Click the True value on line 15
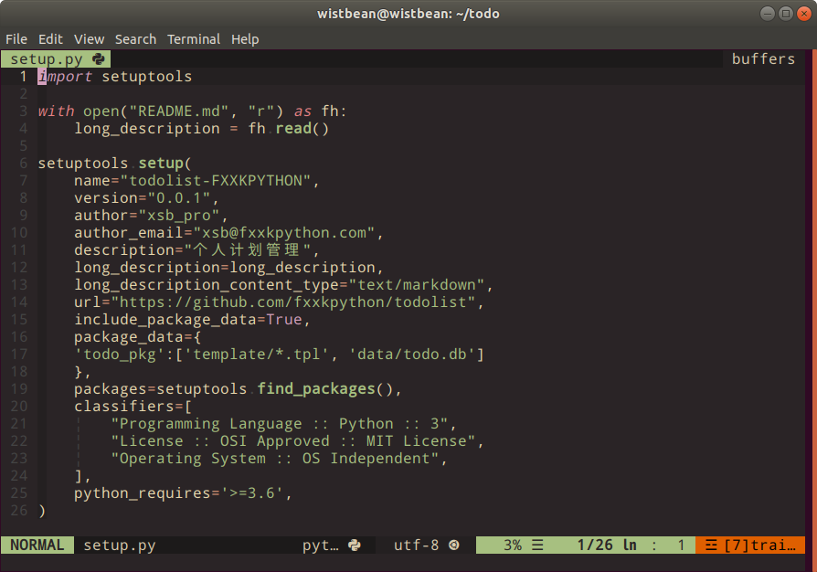 (284, 319)
